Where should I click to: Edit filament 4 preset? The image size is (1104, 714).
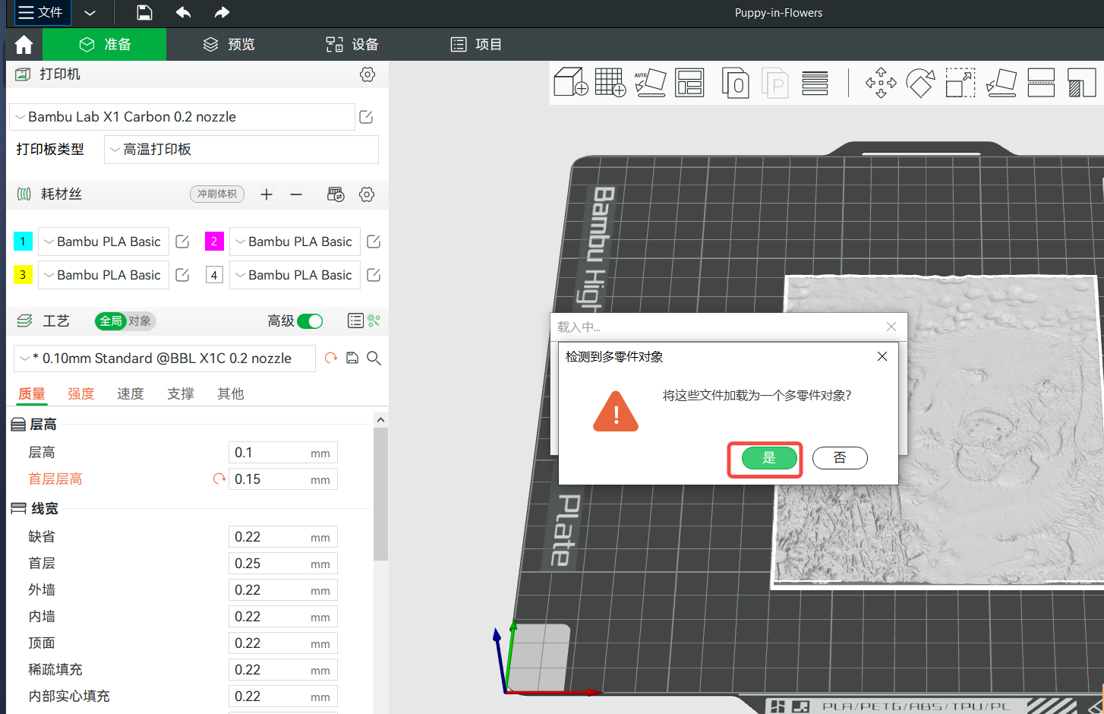click(374, 275)
